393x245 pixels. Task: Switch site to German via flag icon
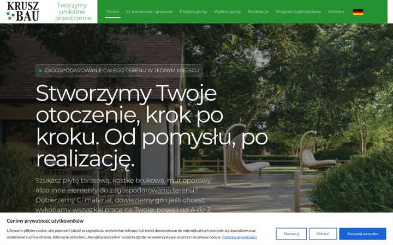(x=358, y=12)
